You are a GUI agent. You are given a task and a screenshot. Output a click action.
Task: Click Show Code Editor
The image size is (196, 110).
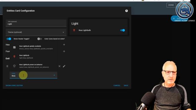click(14, 86)
